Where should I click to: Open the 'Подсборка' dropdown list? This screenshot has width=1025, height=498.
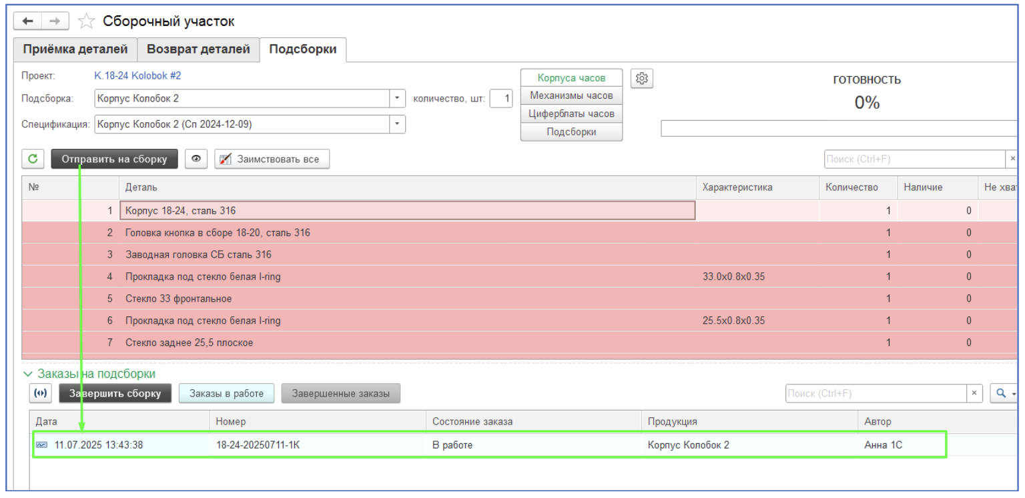[x=398, y=99]
